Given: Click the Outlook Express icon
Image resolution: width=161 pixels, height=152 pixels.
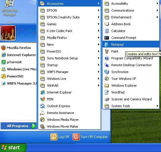Looking at the screenshot, I should 42,106.
